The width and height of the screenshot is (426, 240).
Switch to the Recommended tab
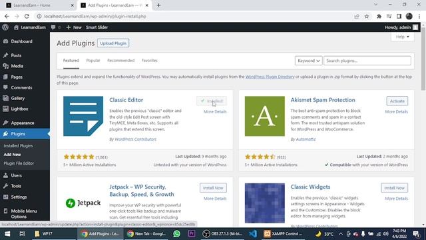tap(120, 61)
